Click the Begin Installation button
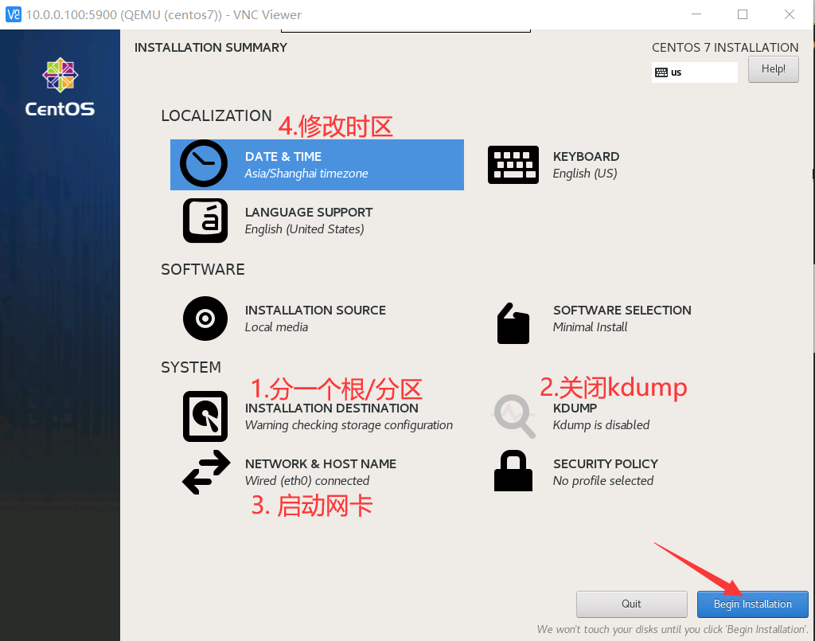Image resolution: width=815 pixels, height=641 pixels. (753, 604)
